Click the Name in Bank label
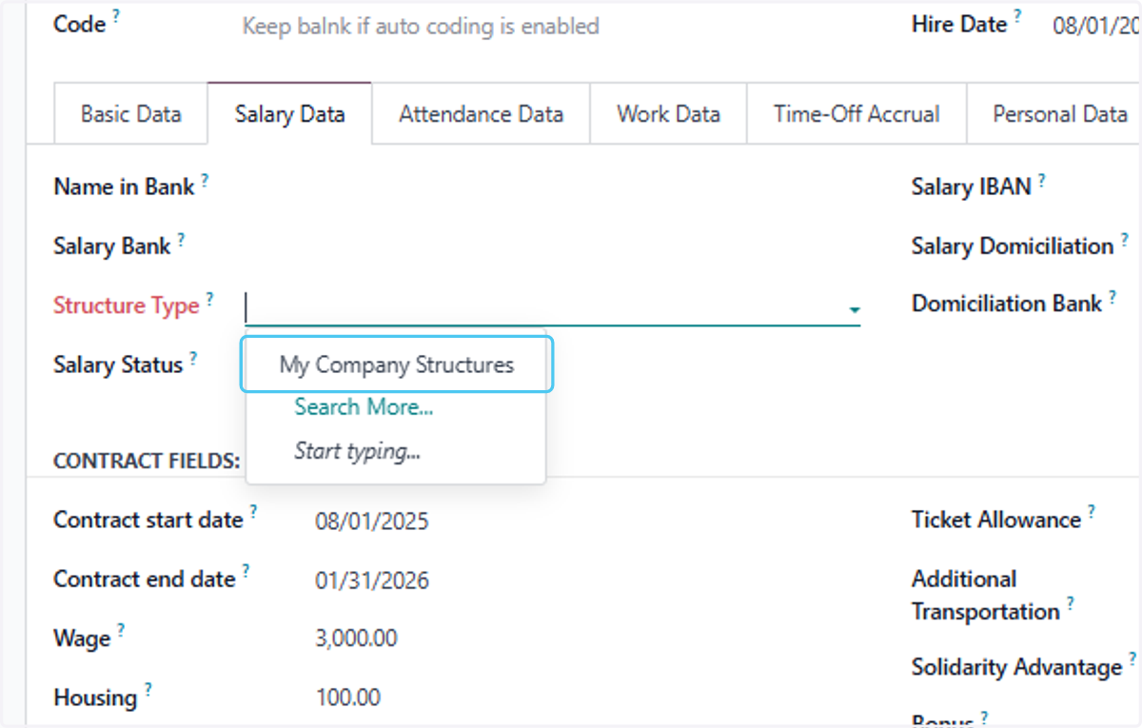The image size is (1142, 728). coord(125,187)
